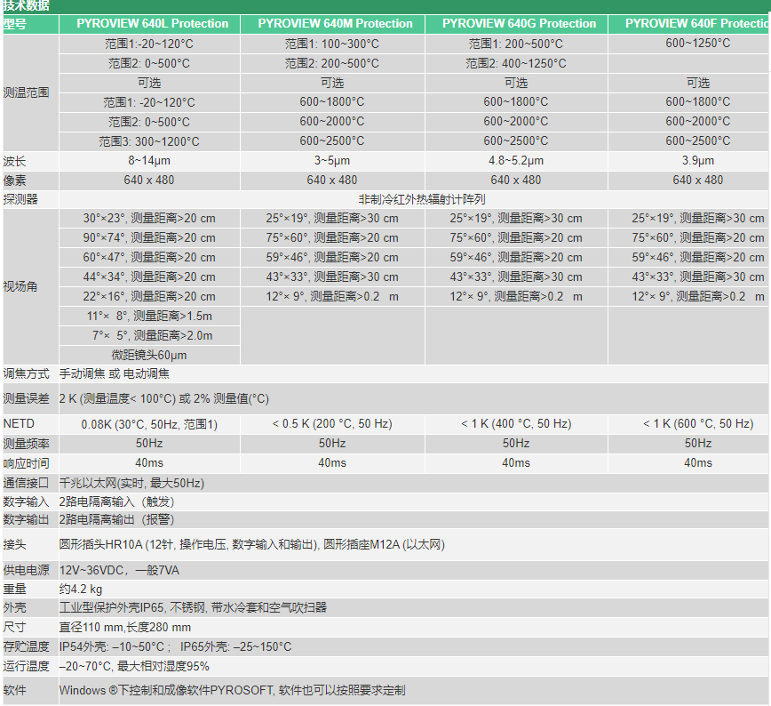The image size is (771, 706).
Task: Click the PYROVIEW 640M Protection header
Action: pos(336,24)
